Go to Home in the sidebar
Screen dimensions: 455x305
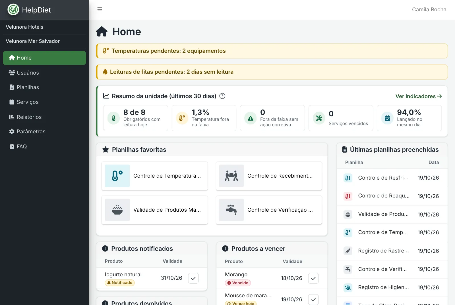44,58
